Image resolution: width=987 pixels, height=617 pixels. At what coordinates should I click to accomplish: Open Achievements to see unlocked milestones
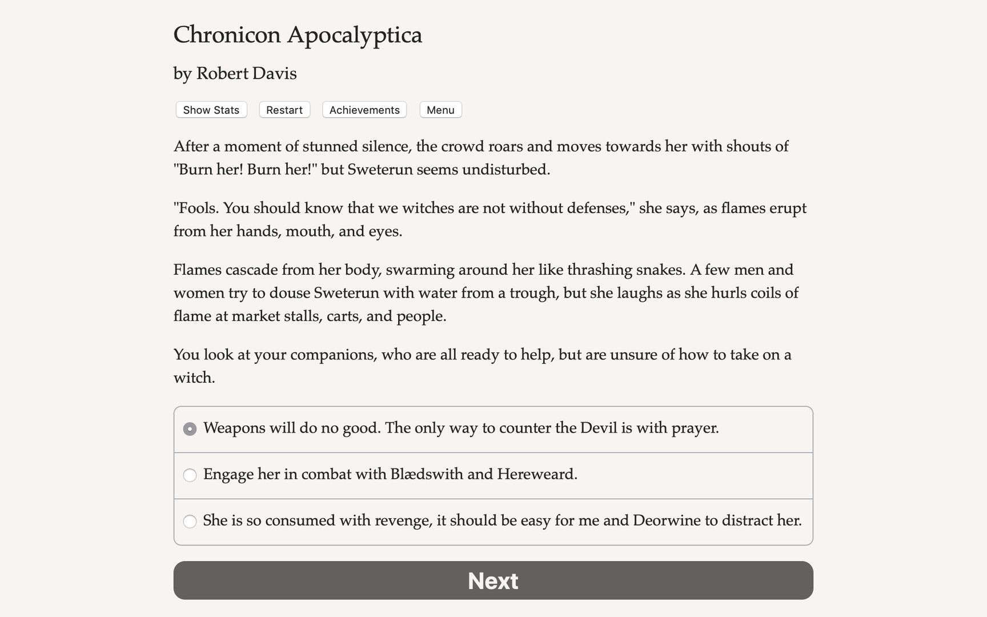(x=364, y=110)
